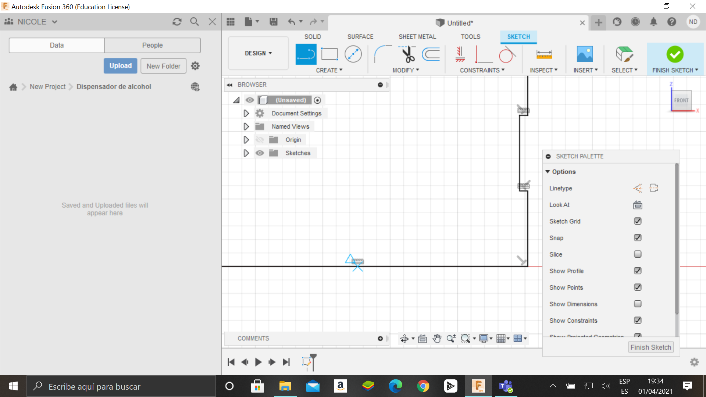Image resolution: width=706 pixels, height=397 pixels.
Task: Toggle the Show Constraints checkbox
Action: tap(638, 321)
